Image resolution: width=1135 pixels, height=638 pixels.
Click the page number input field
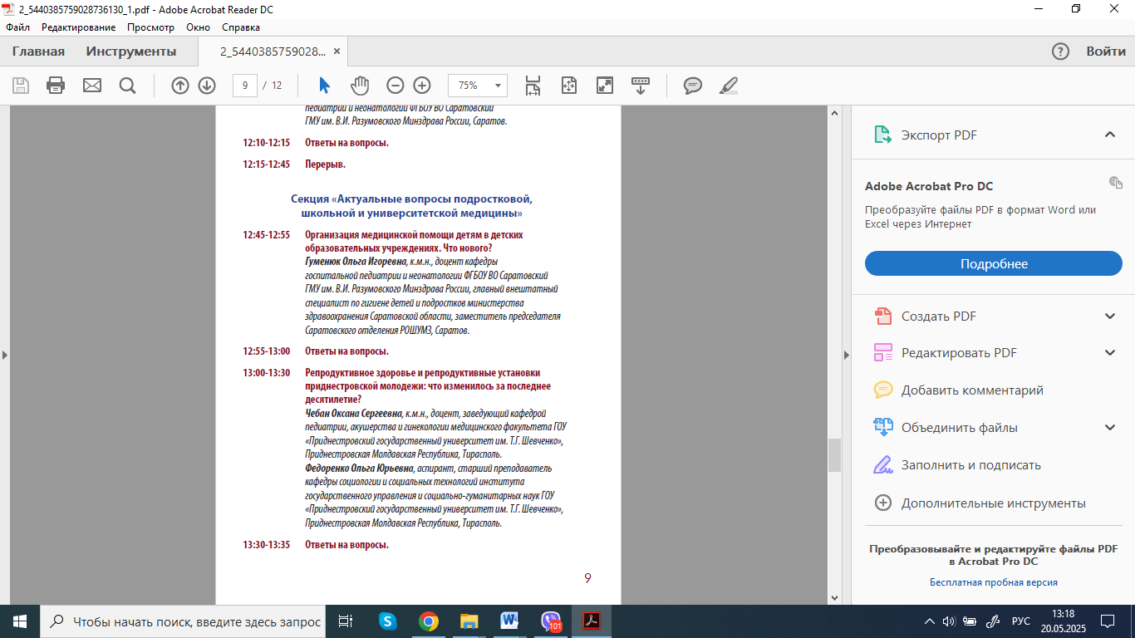(244, 86)
